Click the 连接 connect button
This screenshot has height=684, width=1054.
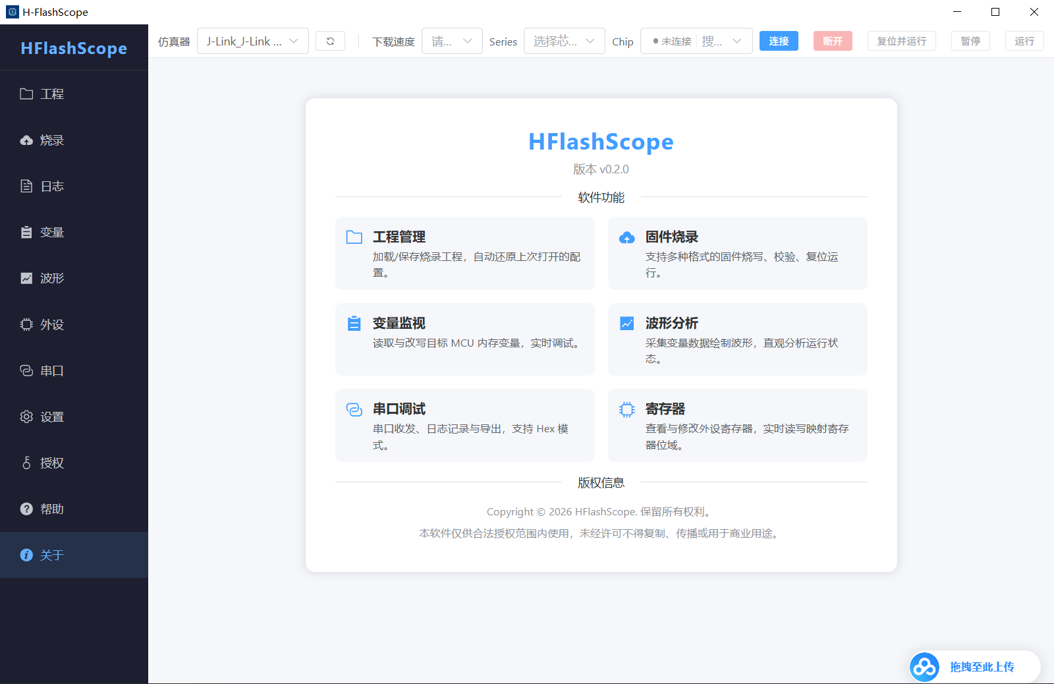click(779, 41)
